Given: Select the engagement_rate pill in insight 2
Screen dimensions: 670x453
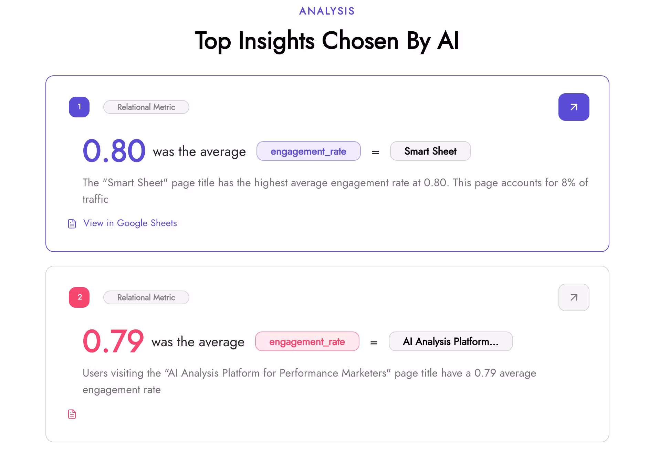Looking at the screenshot, I should point(307,341).
